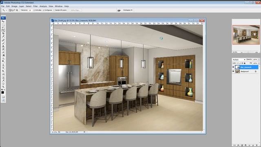Toggle the Contiguous checkbox
Image resolution: width=261 pixels, height=147 pixels.
(x=43, y=10)
